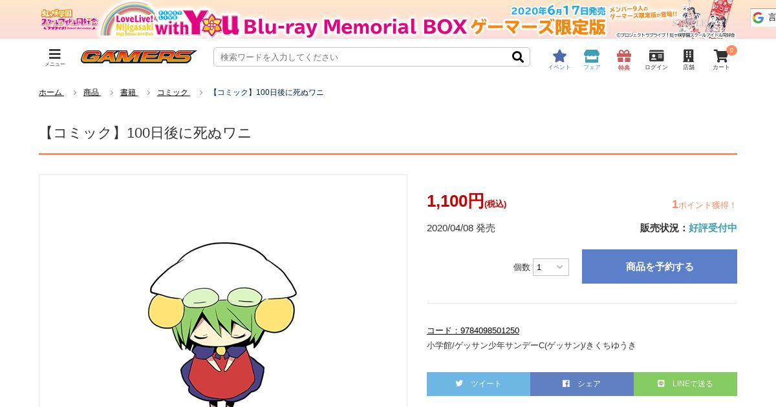Go to ホーム breadcrumb link
The height and width of the screenshot is (407, 776).
click(51, 92)
